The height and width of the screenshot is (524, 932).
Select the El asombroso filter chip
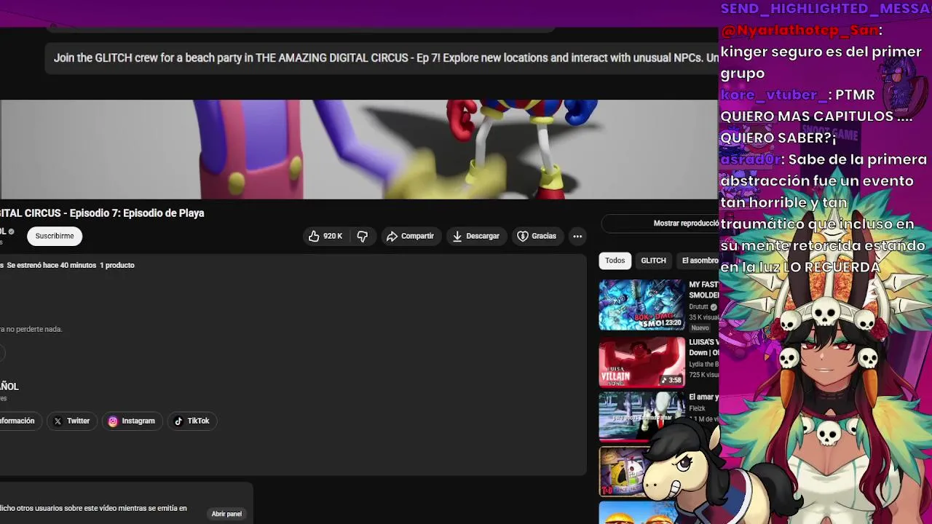[698, 261]
